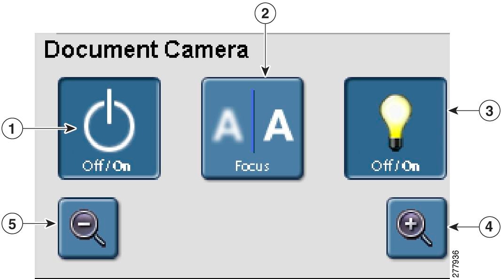Toggle the Off/On label under the light bulb
502x279 pixels.
point(395,167)
